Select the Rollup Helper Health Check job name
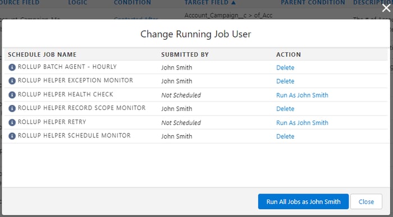 66,94
